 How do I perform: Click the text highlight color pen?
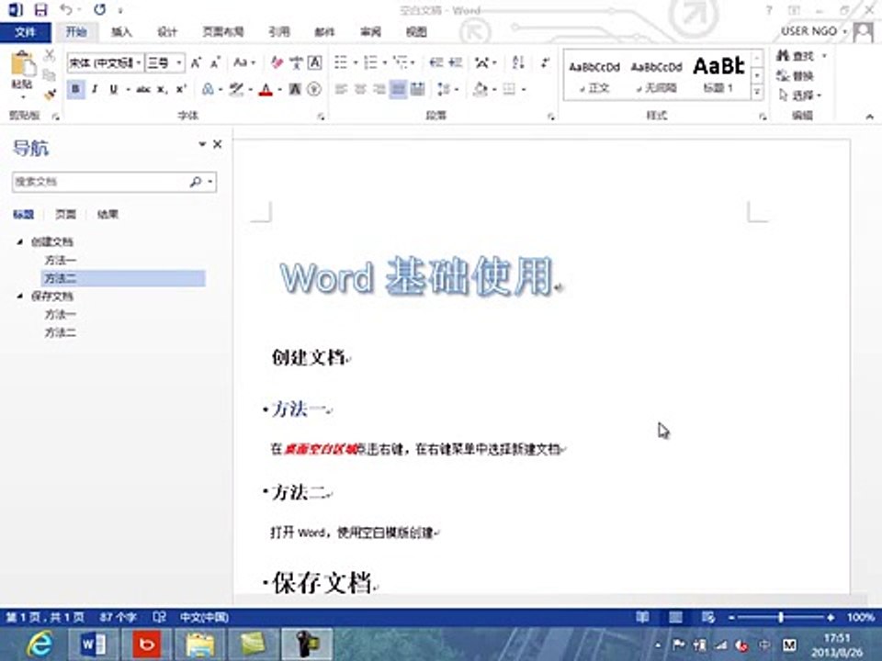[236, 89]
